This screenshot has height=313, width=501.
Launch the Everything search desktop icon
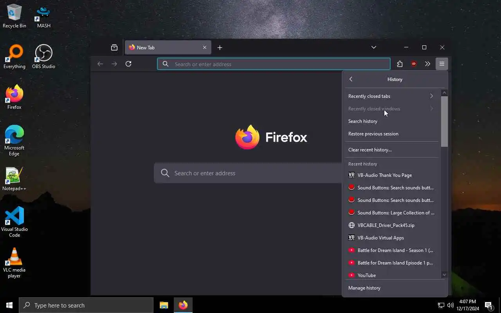pyautogui.click(x=14, y=57)
